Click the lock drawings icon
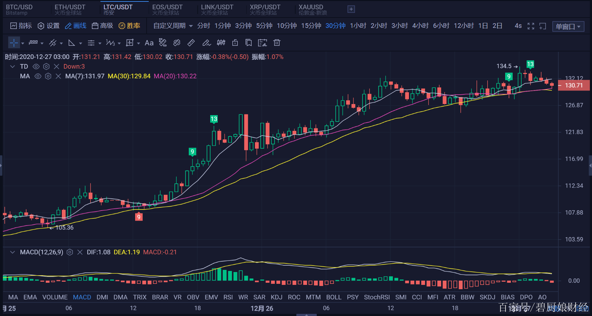The height and width of the screenshot is (316, 592). click(235, 43)
